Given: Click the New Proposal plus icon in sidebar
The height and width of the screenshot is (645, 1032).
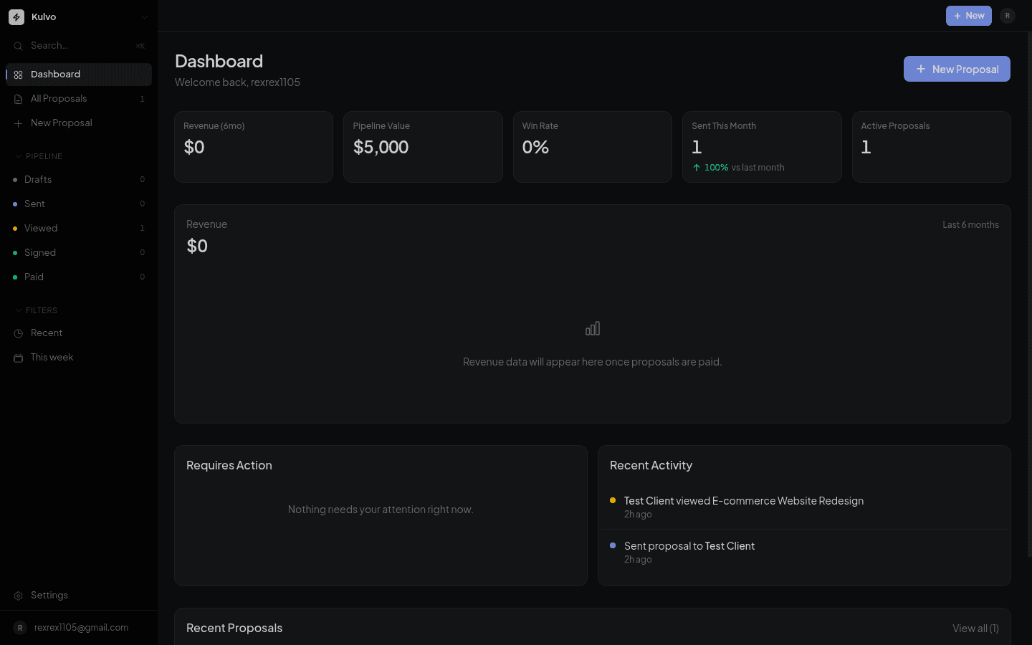Looking at the screenshot, I should coord(18,123).
